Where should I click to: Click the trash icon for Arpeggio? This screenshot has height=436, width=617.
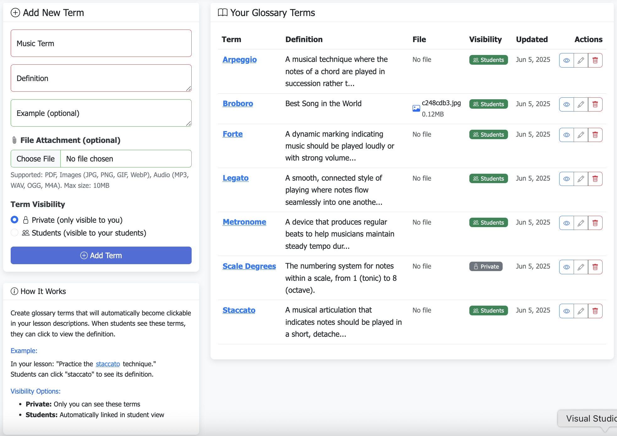click(595, 60)
